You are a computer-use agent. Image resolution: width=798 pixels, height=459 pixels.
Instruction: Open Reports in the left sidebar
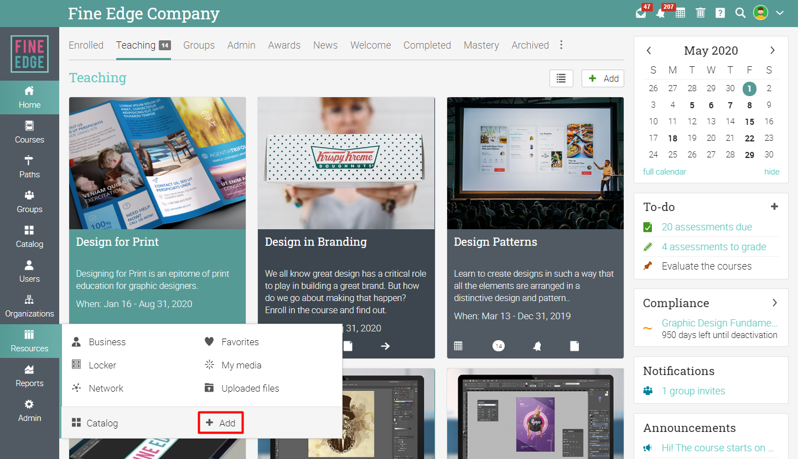(29, 376)
